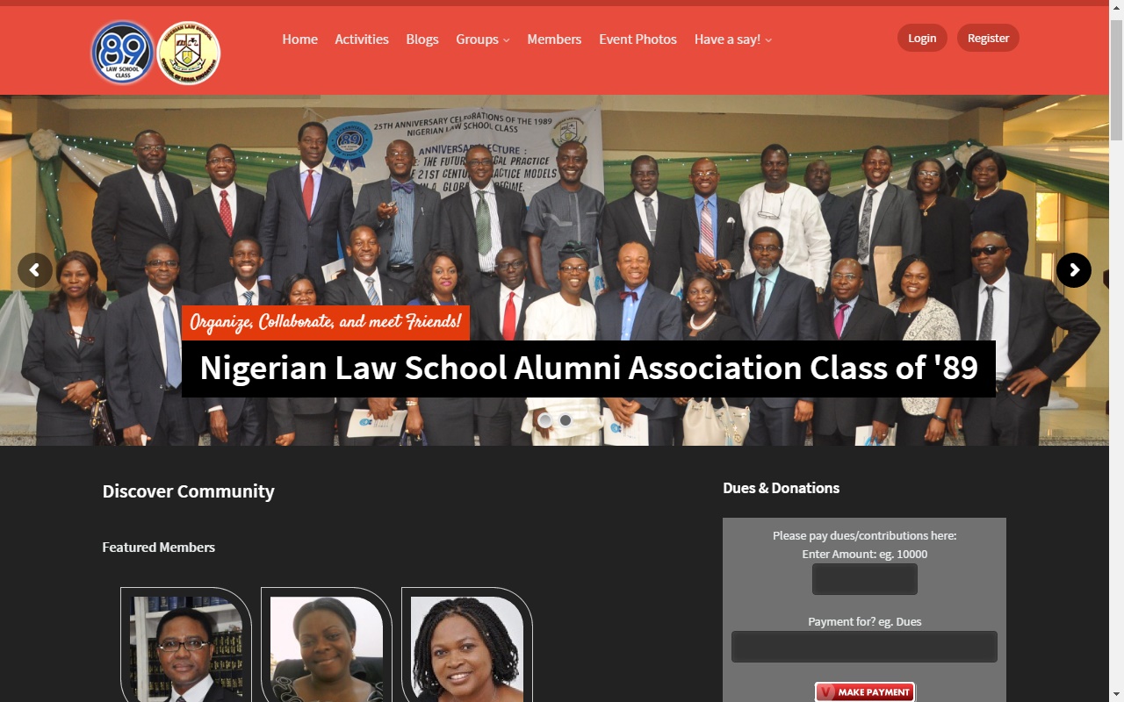This screenshot has width=1124, height=702.
Task: Advance slideshow with the right arrow
Action: pos(1074,270)
